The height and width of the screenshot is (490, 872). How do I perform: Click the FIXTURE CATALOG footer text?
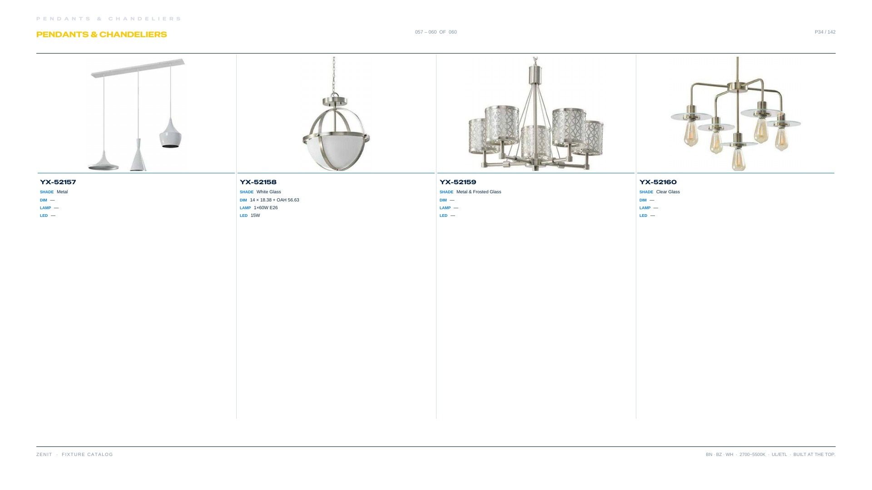(x=87, y=455)
